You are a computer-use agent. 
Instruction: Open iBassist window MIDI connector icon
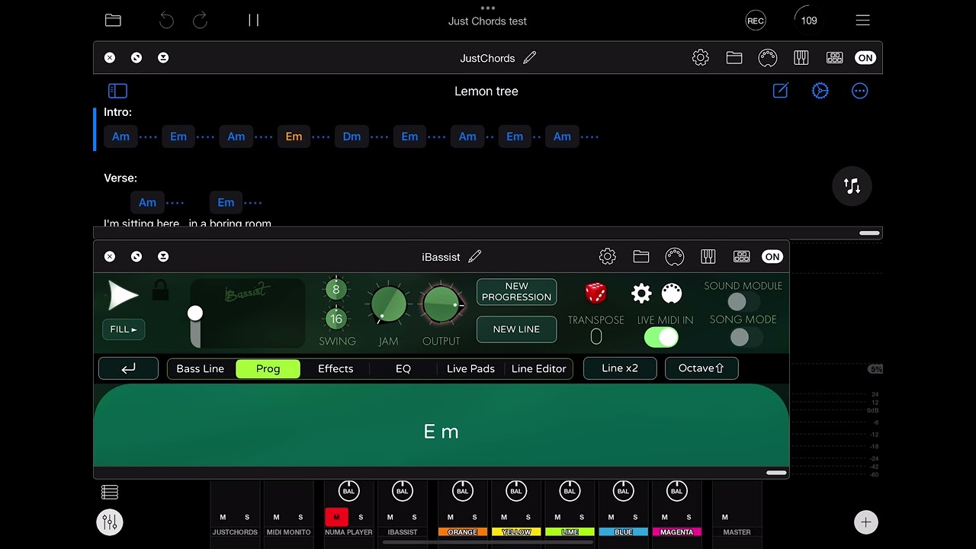coord(674,257)
